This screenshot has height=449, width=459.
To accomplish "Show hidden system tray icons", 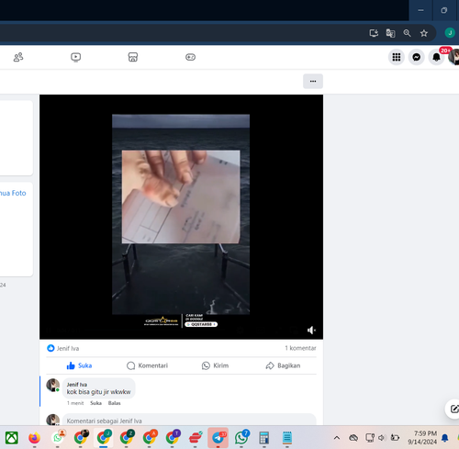I will click(x=337, y=438).
